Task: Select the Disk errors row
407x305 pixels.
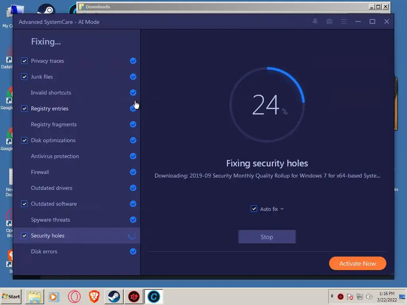Action: [77, 251]
